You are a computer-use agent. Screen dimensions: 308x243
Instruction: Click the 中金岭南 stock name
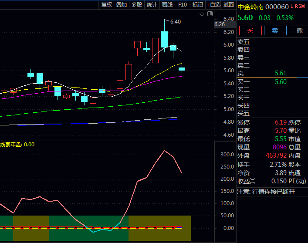tap(250, 7)
